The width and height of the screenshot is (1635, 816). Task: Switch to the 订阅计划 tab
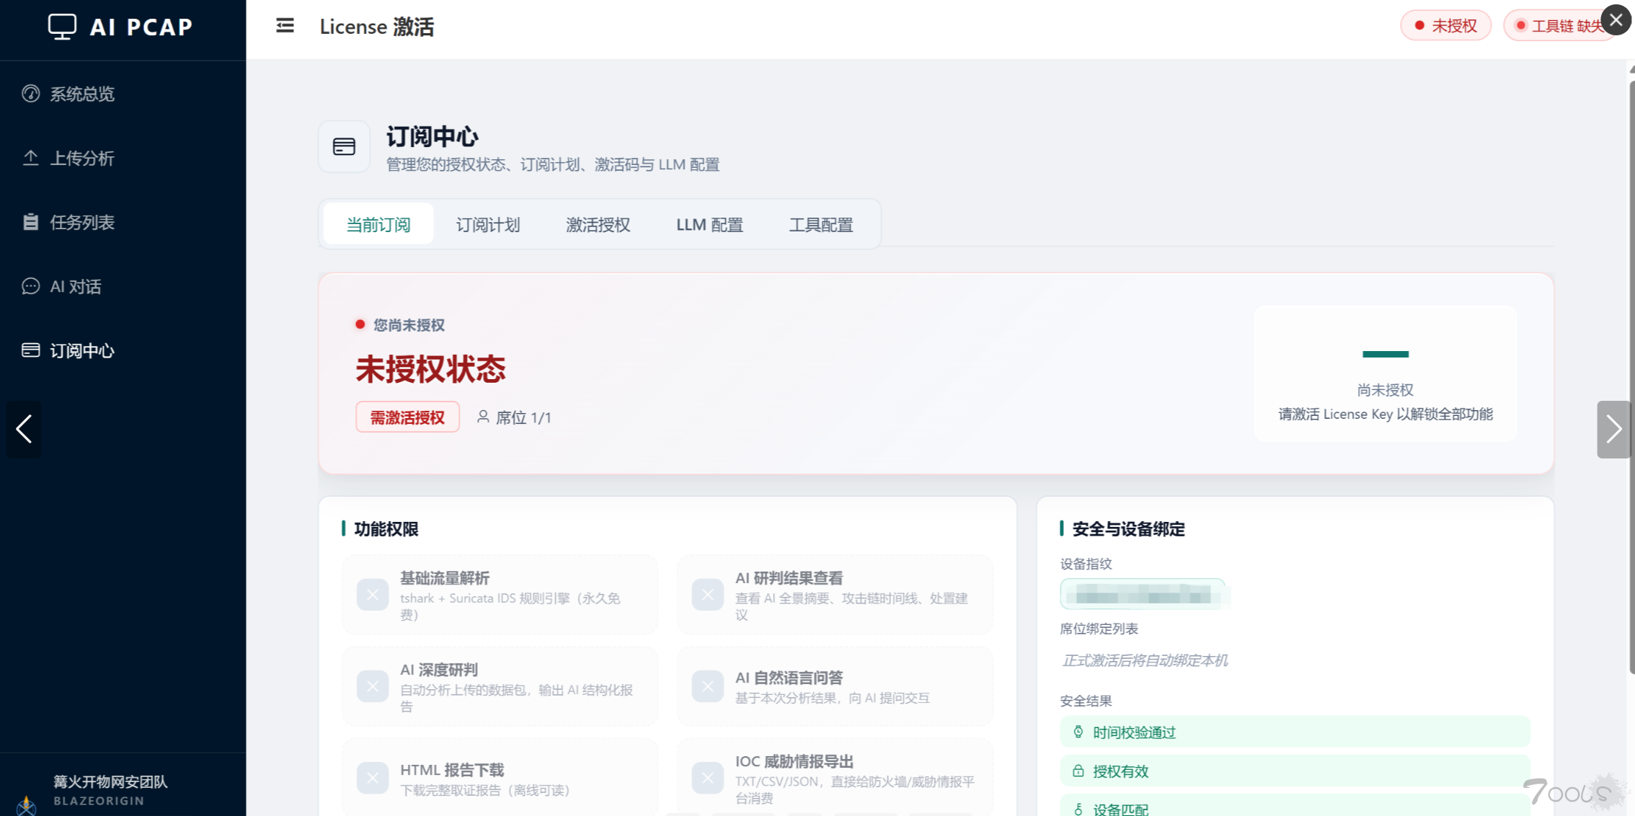(x=488, y=225)
